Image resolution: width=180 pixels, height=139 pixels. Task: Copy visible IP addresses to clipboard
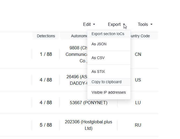[x=109, y=92]
